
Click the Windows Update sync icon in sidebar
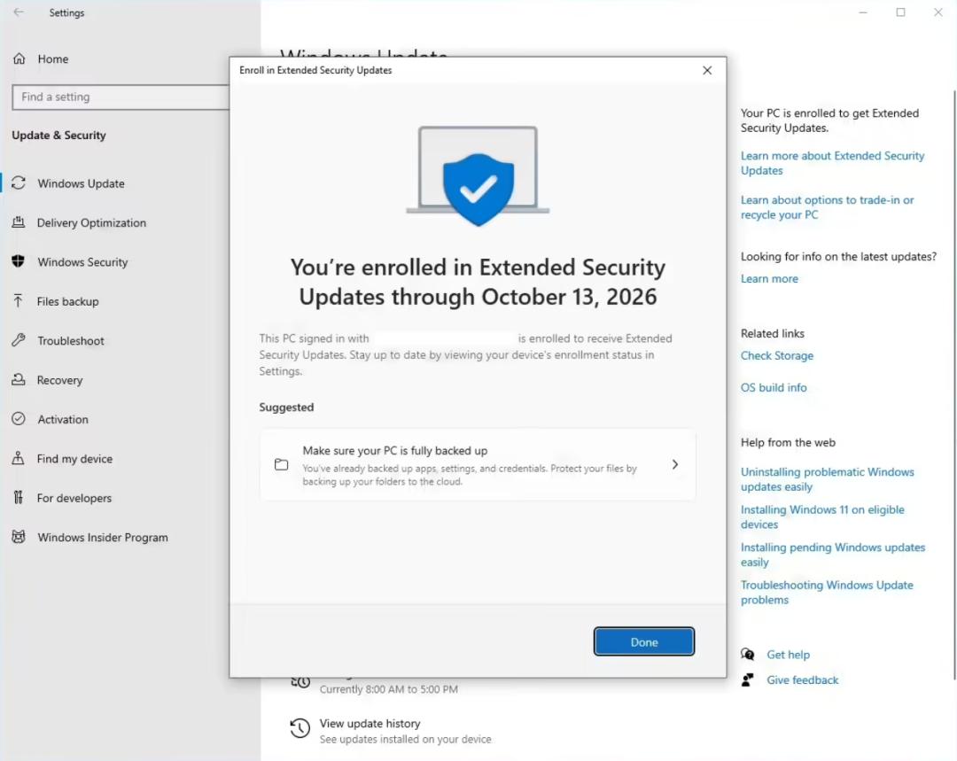tap(18, 183)
